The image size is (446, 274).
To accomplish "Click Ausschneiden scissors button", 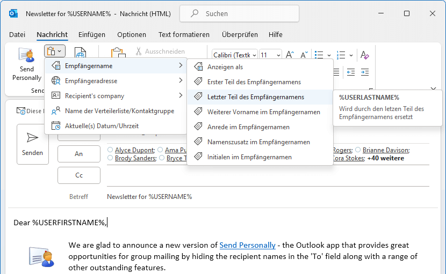I will (160, 51).
